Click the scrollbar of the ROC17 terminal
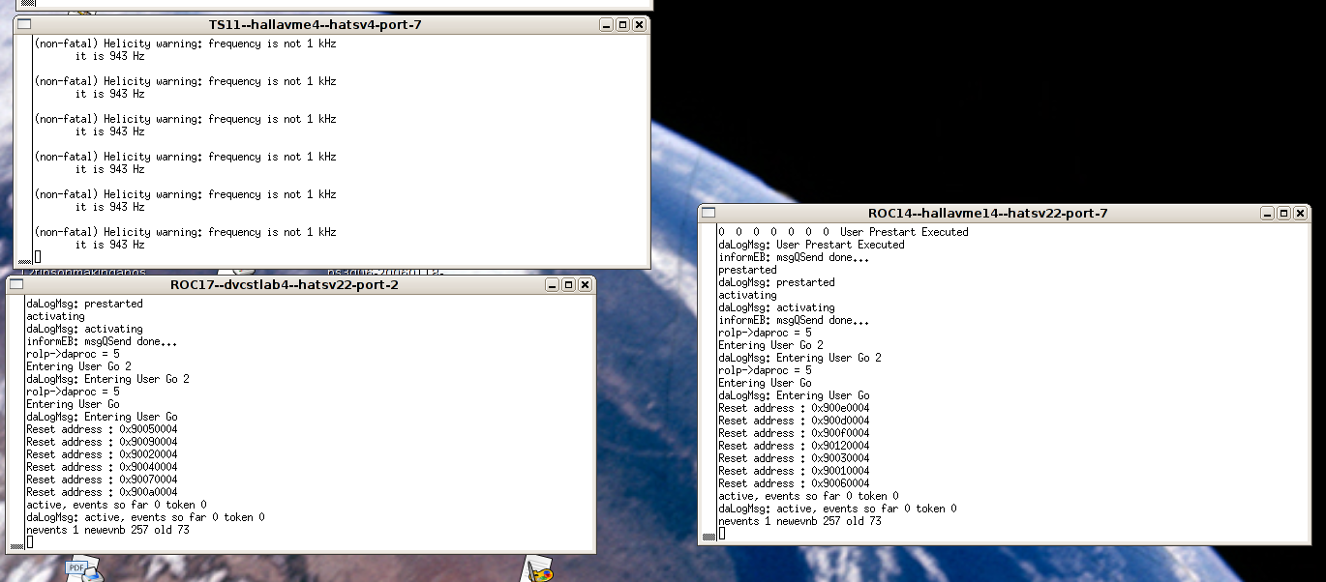This screenshot has width=1326, height=582. point(16,422)
